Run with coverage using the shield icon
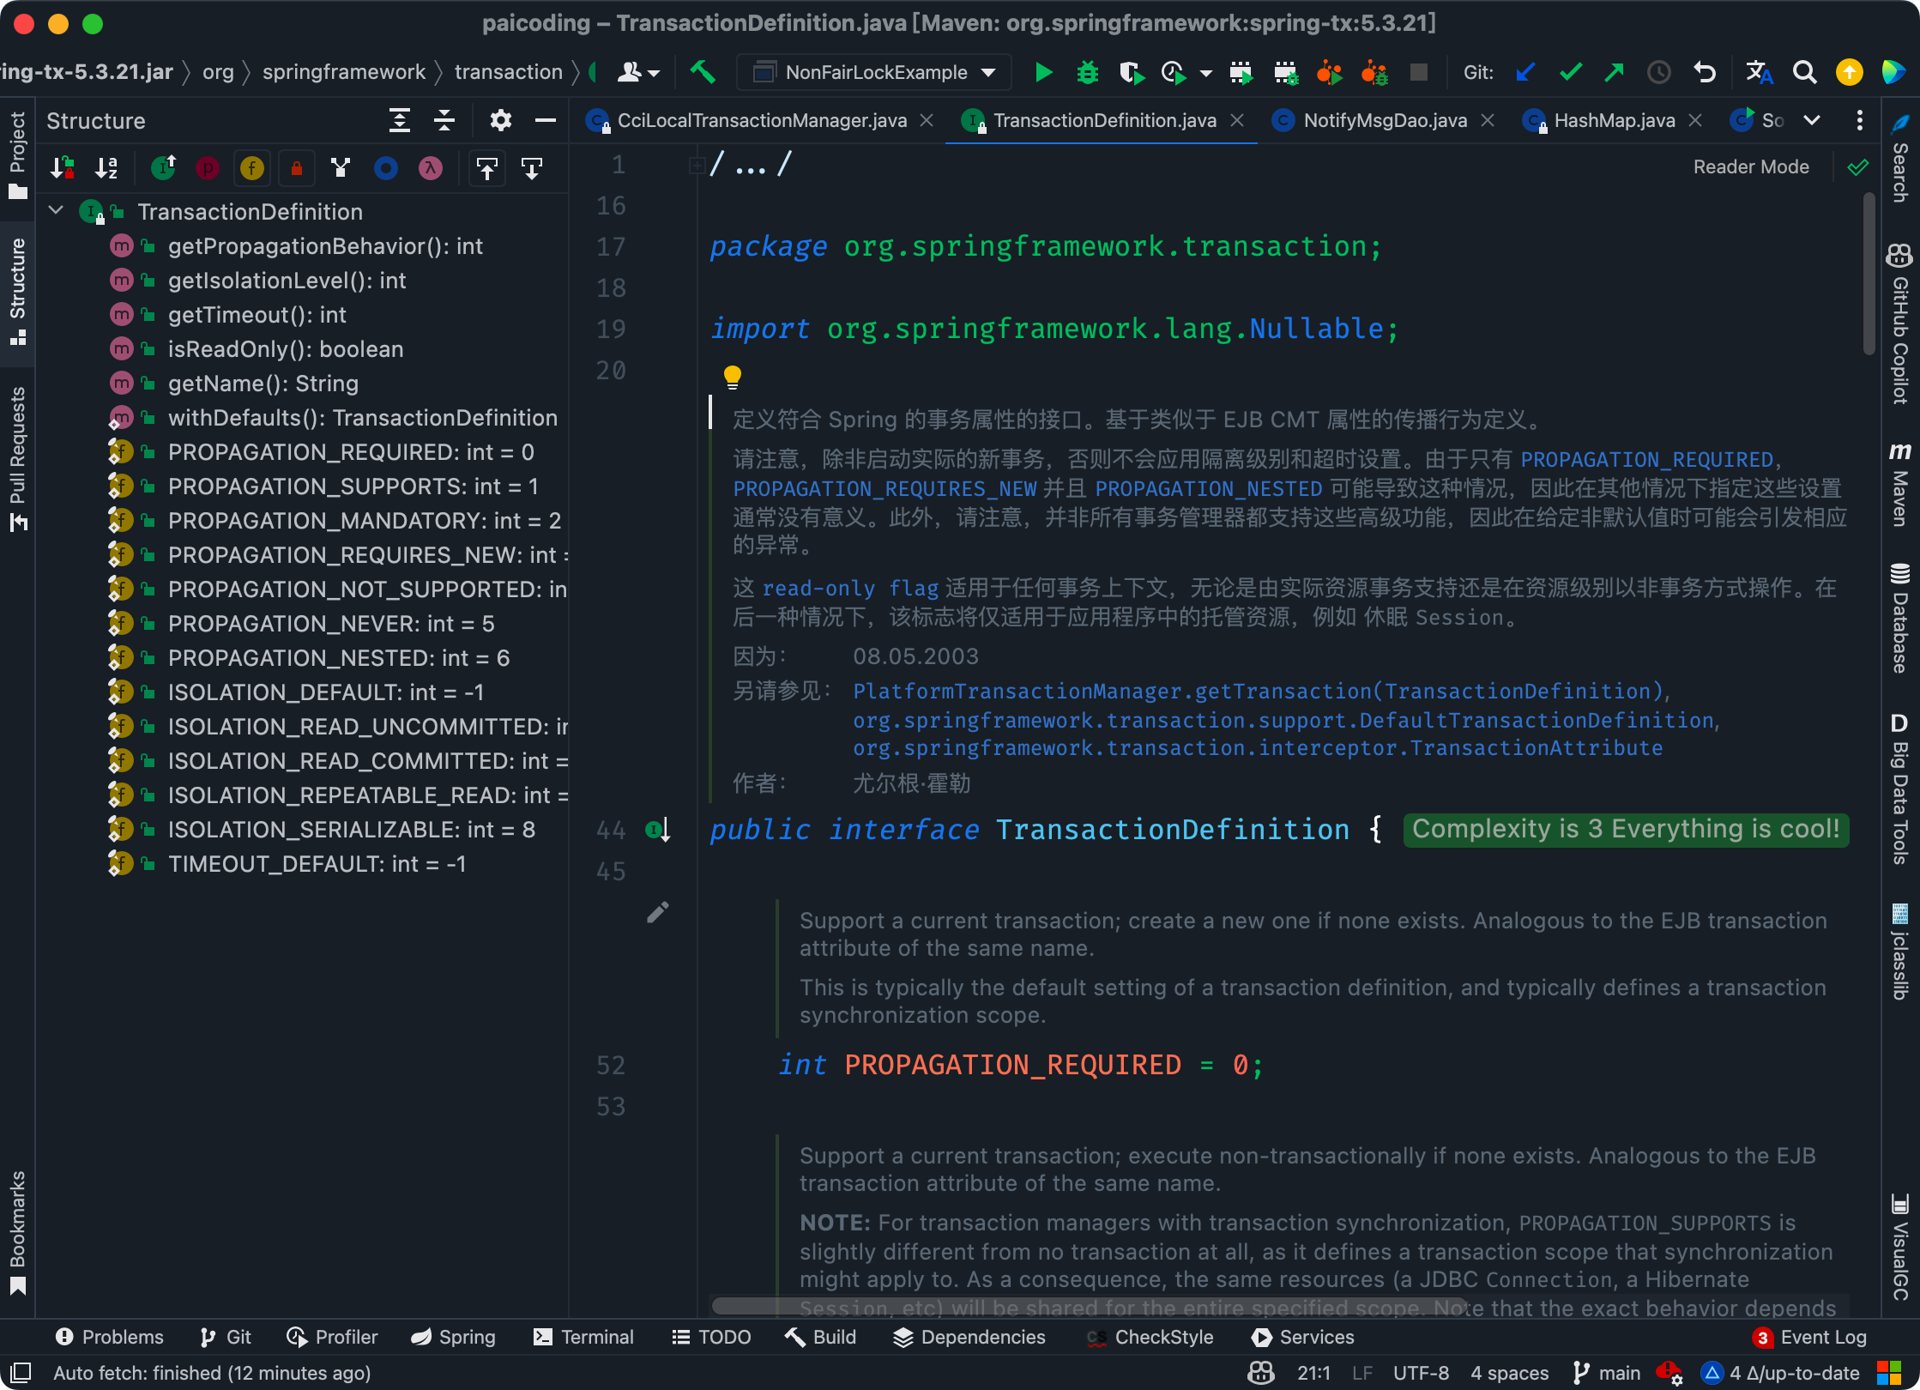The image size is (1920, 1390). pyautogui.click(x=1132, y=72)
